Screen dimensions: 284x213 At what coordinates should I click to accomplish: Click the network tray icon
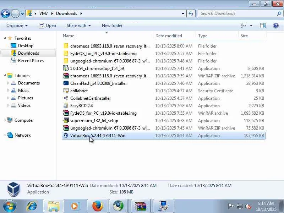click(x=240, y=206)
